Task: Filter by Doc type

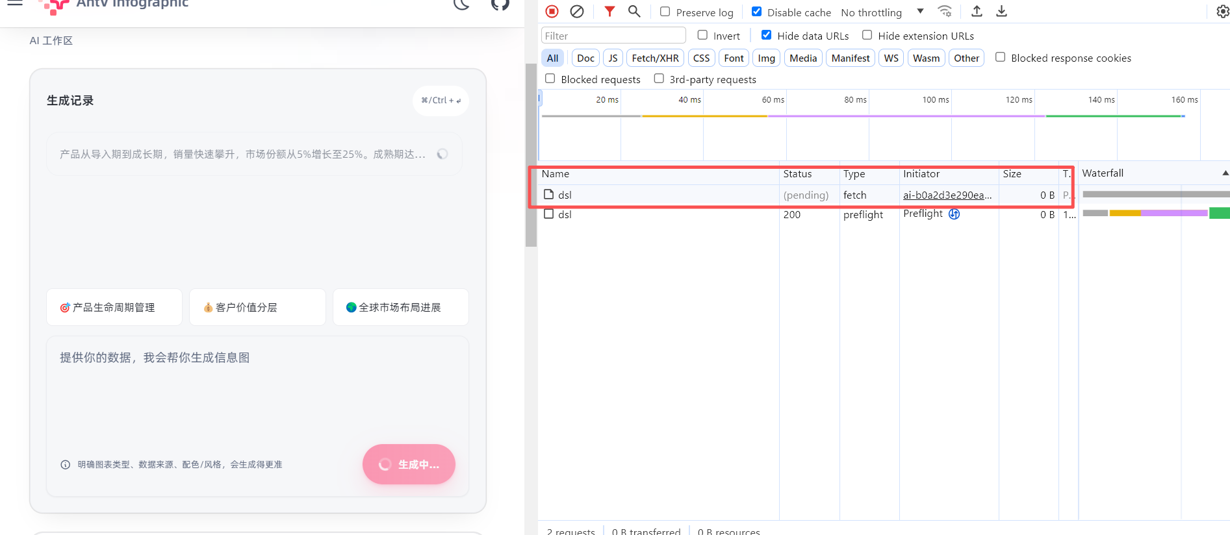Action: pyautogui.click(x=585, y=58)
